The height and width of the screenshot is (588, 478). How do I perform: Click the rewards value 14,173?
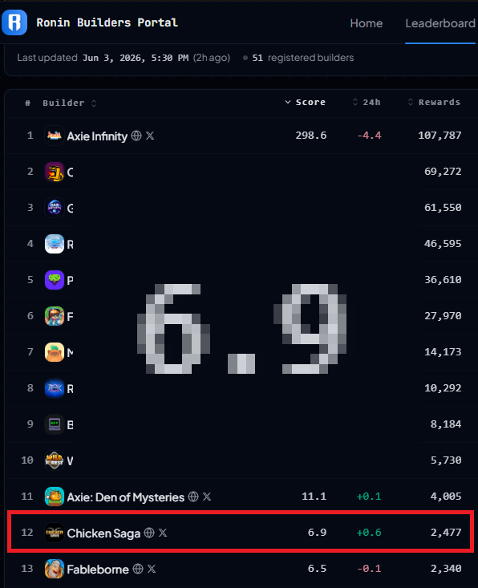pos(443,351)
